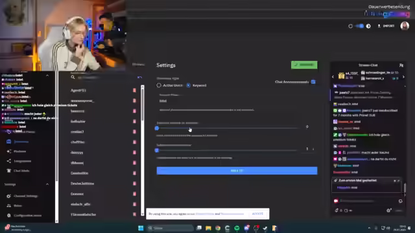
Task: Click the Windows taskbar search box
Action: 170,228
